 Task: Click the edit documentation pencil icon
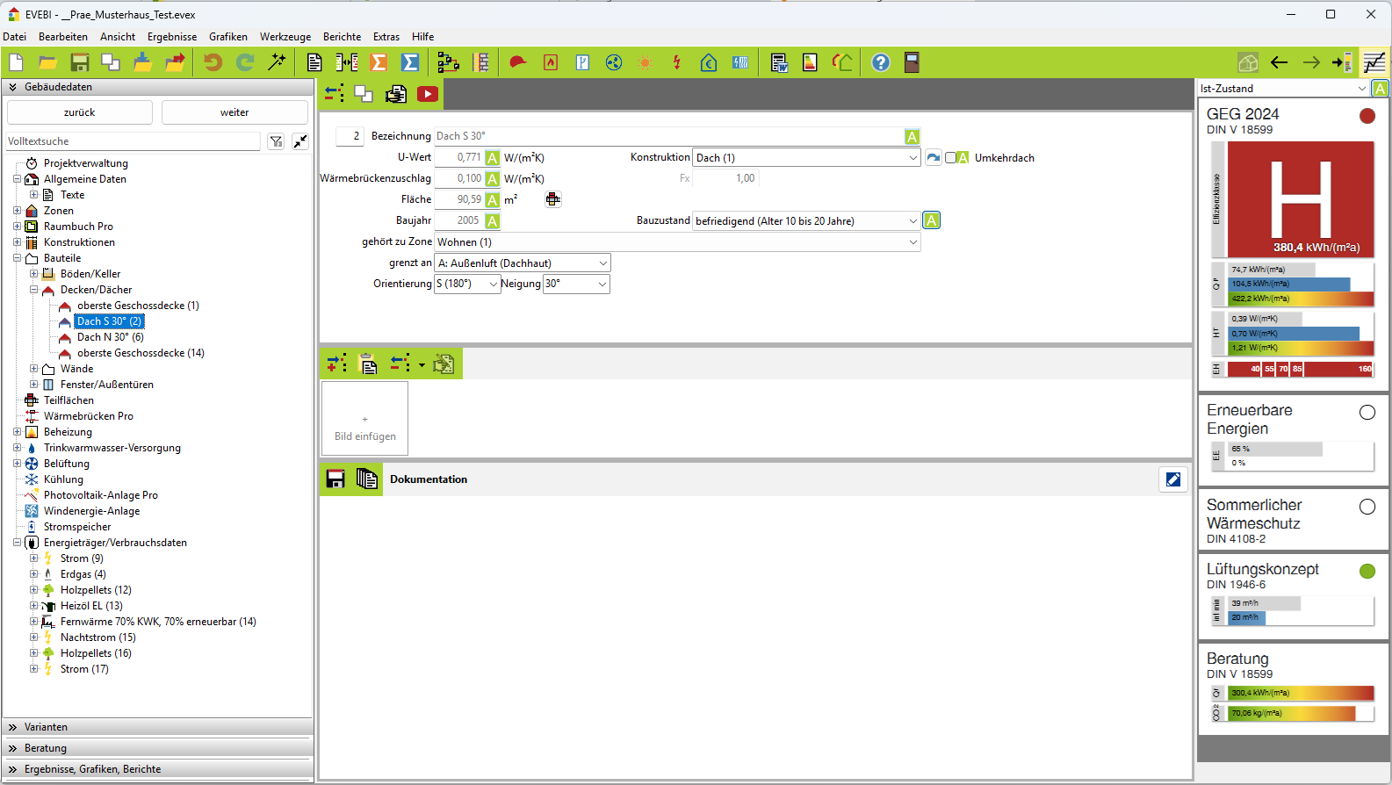(x=1172, y=479)
